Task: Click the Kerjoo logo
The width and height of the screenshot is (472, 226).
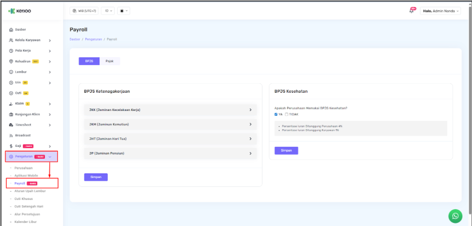Action: click(19, 11)
